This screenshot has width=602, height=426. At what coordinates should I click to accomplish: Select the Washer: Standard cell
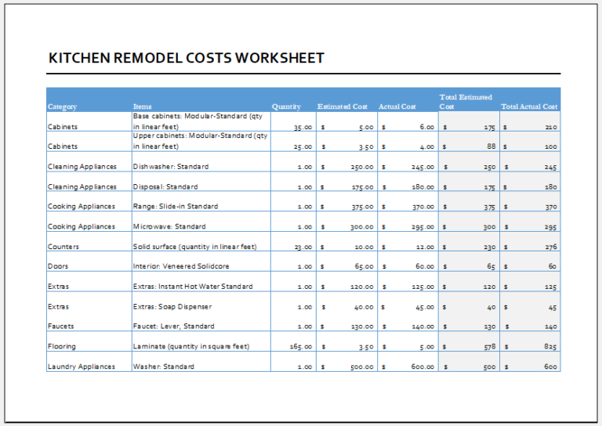click(201, 362)
